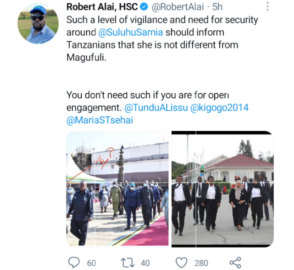Open the three-dot more options menu
The height and width of the screenshot is (270, 294).
tap(267, 6)
